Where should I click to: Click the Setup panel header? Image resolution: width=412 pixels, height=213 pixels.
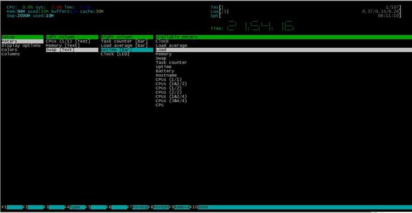(x=22, y=37)
